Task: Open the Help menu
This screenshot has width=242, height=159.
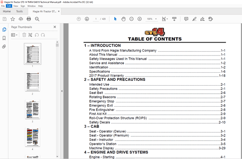Action: (41, 6)
